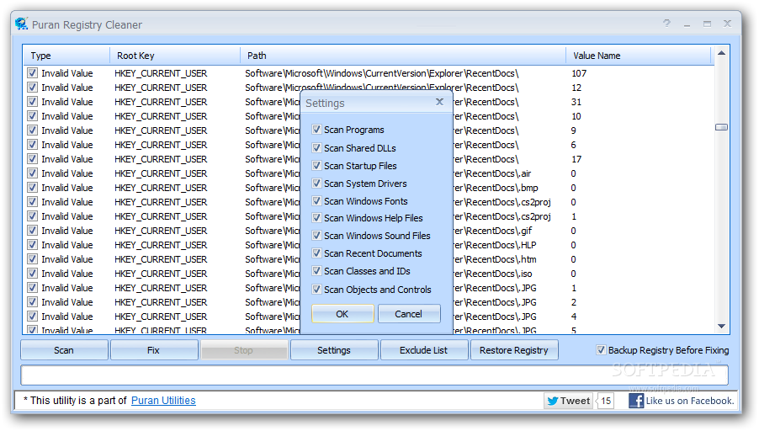Image resolution: width=759 pixels, height=431 pixels.
Task: Uncheck Scan Windows Help Files
Action: click(x=316, y=218)
